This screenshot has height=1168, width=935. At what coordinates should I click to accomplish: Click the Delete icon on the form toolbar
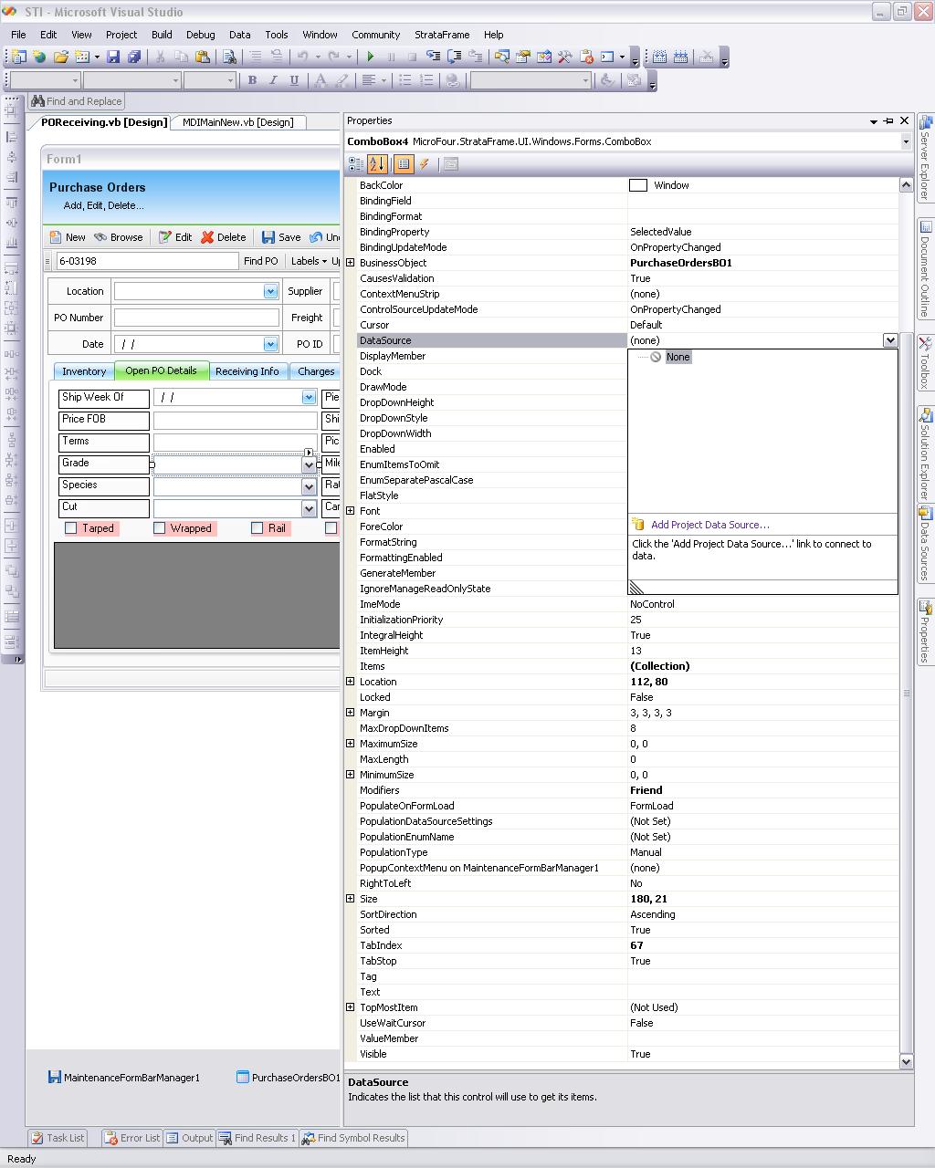[223, 237]
